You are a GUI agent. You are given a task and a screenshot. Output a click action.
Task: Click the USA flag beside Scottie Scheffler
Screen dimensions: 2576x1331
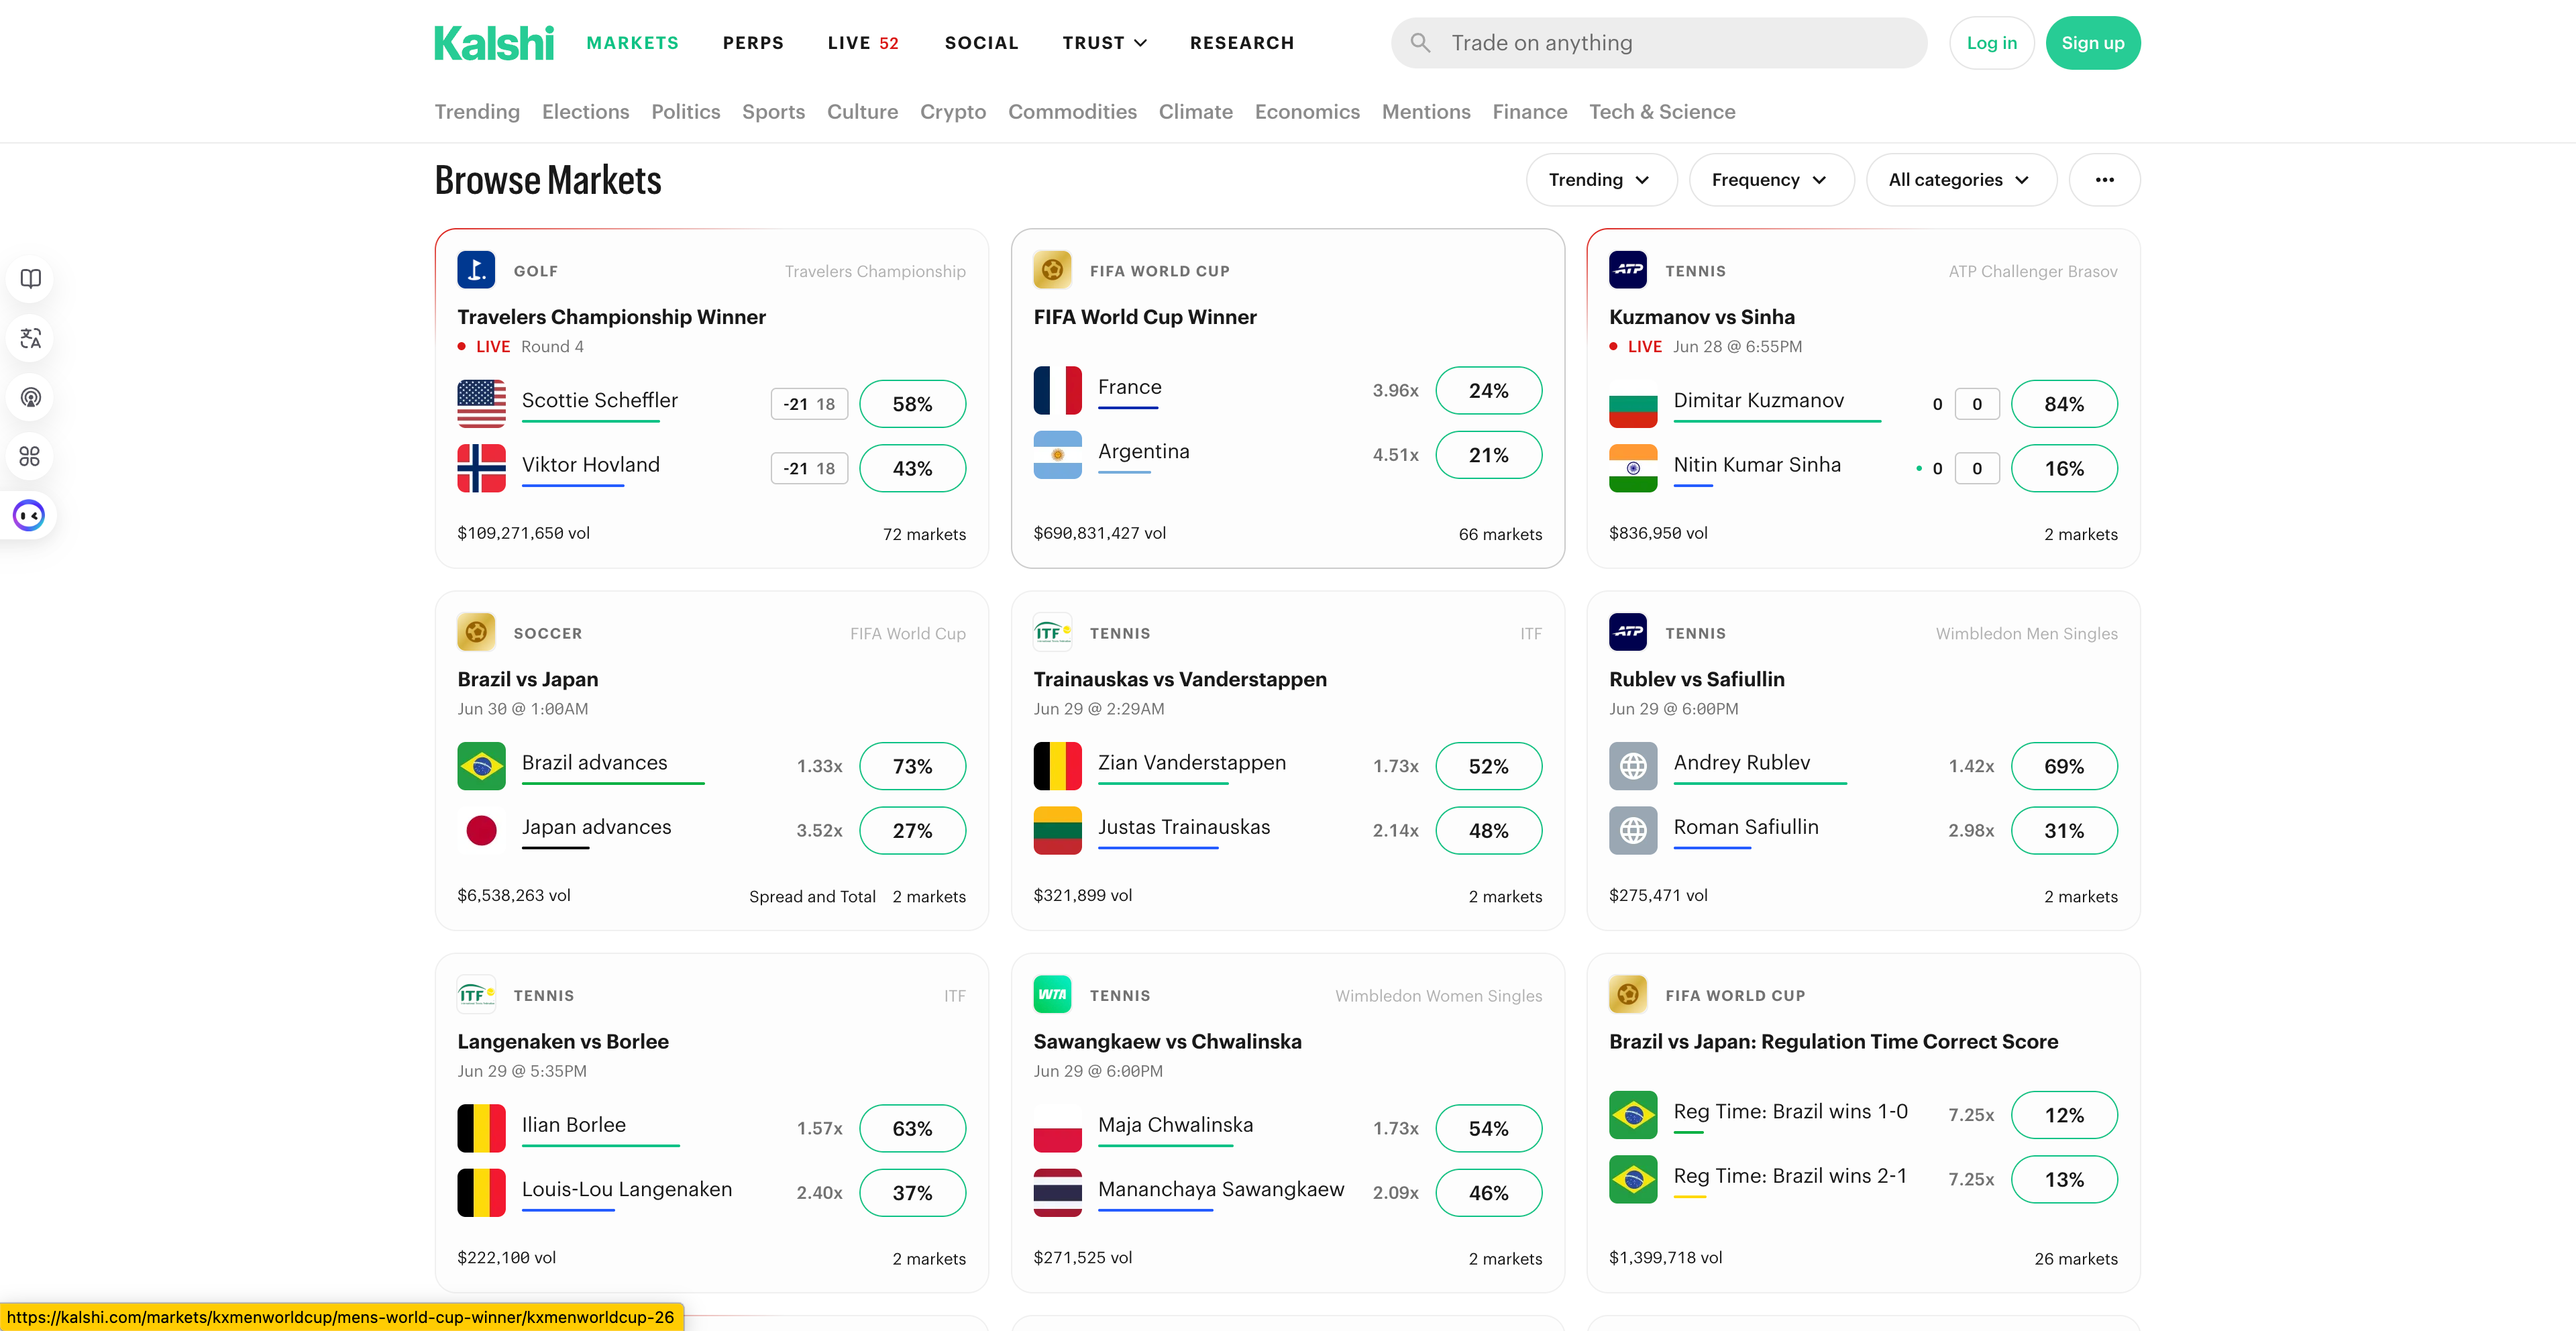pos(481,404)
